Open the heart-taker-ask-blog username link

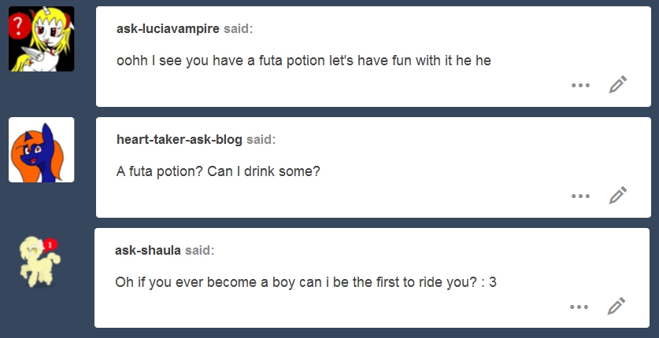tap(180, 140)
